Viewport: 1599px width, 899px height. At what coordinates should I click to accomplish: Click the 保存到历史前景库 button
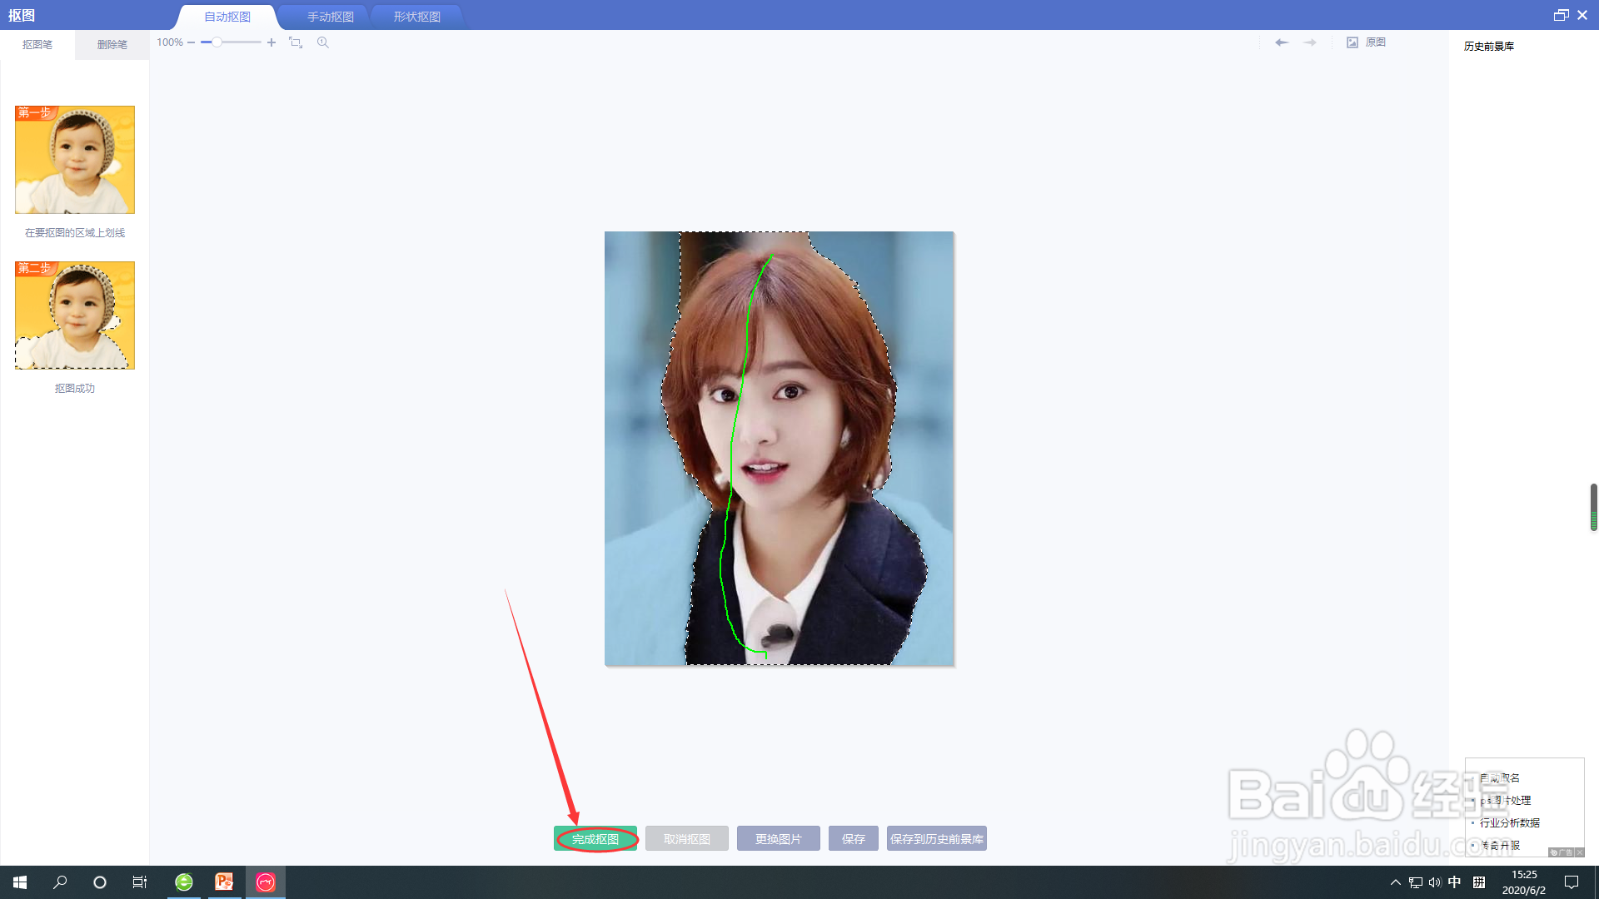coord(937,839)
